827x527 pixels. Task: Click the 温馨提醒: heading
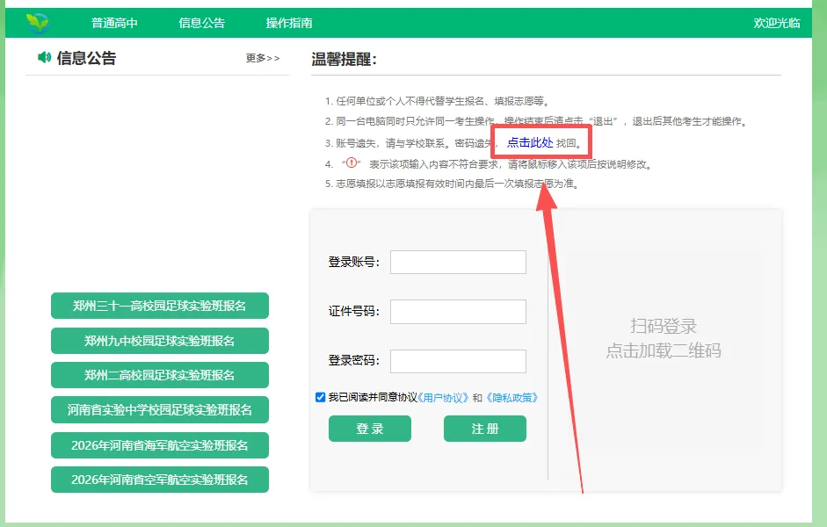[x=345, y=59]
